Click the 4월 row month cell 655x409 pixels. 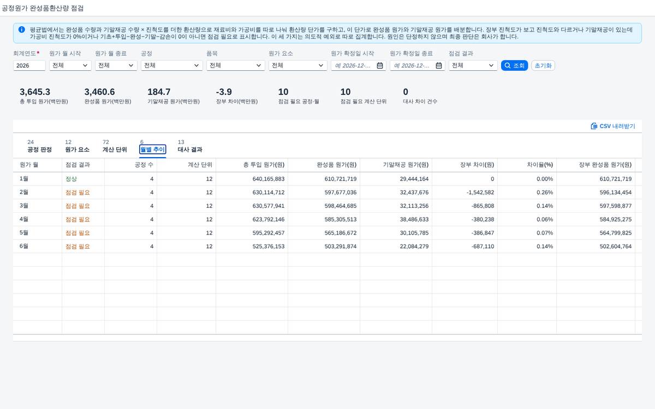click(38, 219)
